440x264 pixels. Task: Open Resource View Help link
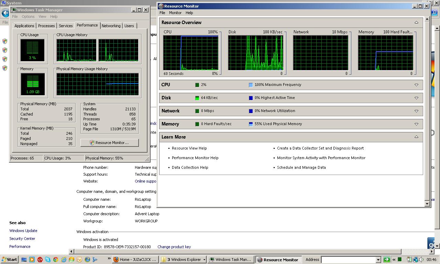point(189,148)
